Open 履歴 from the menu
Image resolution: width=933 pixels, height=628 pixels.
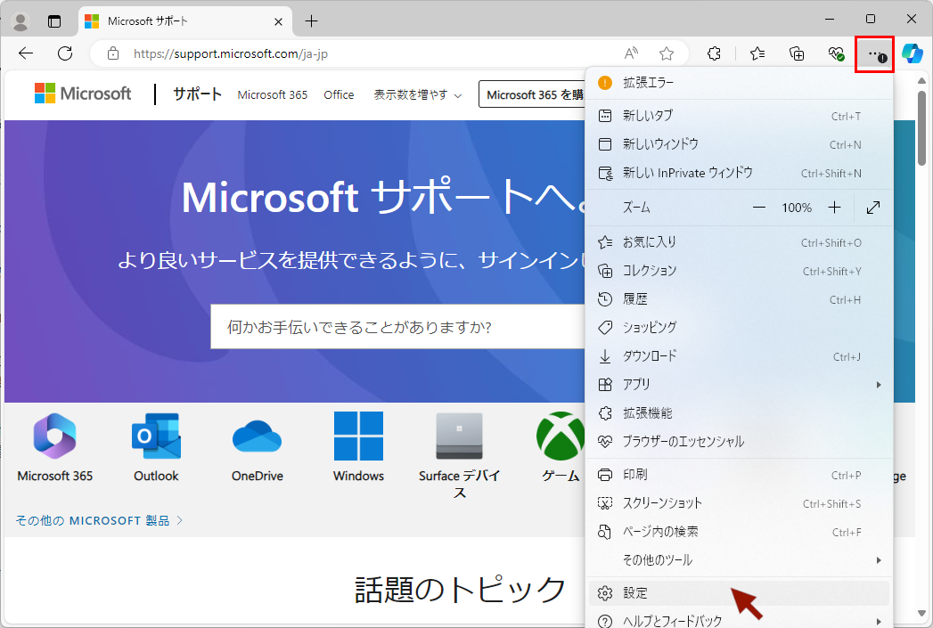[x=739, y=299]
